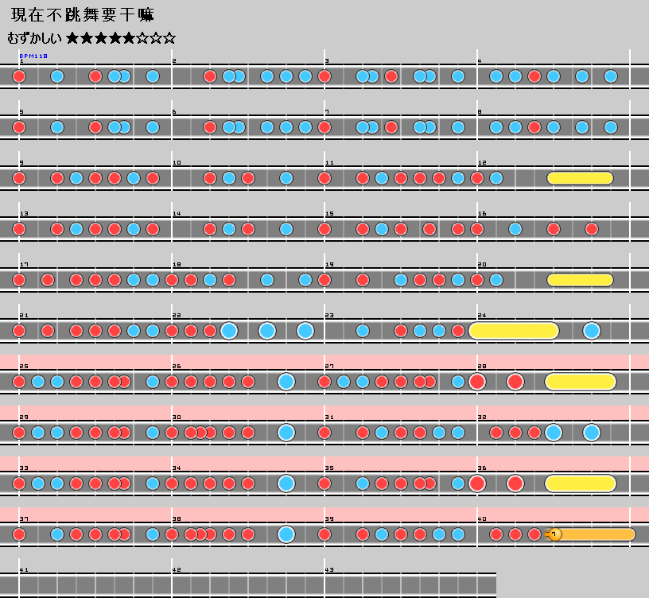This screenshot has width=649, height=598.
Task: Click the big red note starting measure 28
Action: pyautogui.click(x=477, y=382)
